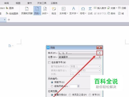Screen dimensions: 129x97
Task: Click the 起始页码 number input field
Action: point(74,86)
